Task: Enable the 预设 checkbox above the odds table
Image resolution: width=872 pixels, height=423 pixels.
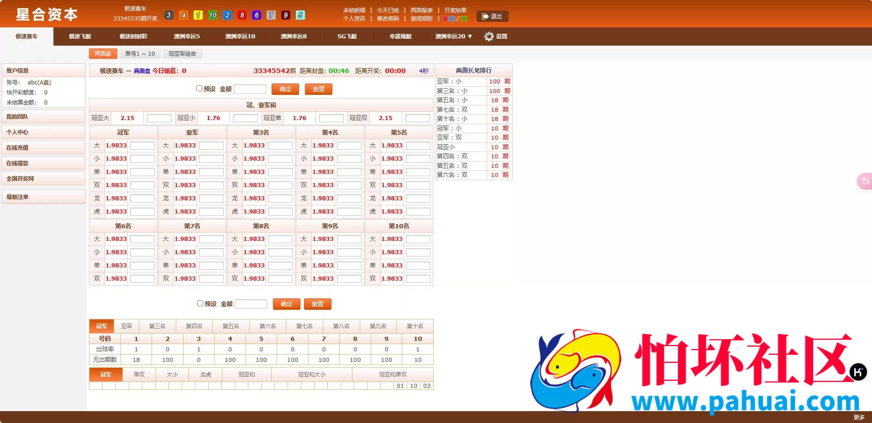Action: point(200,88)
